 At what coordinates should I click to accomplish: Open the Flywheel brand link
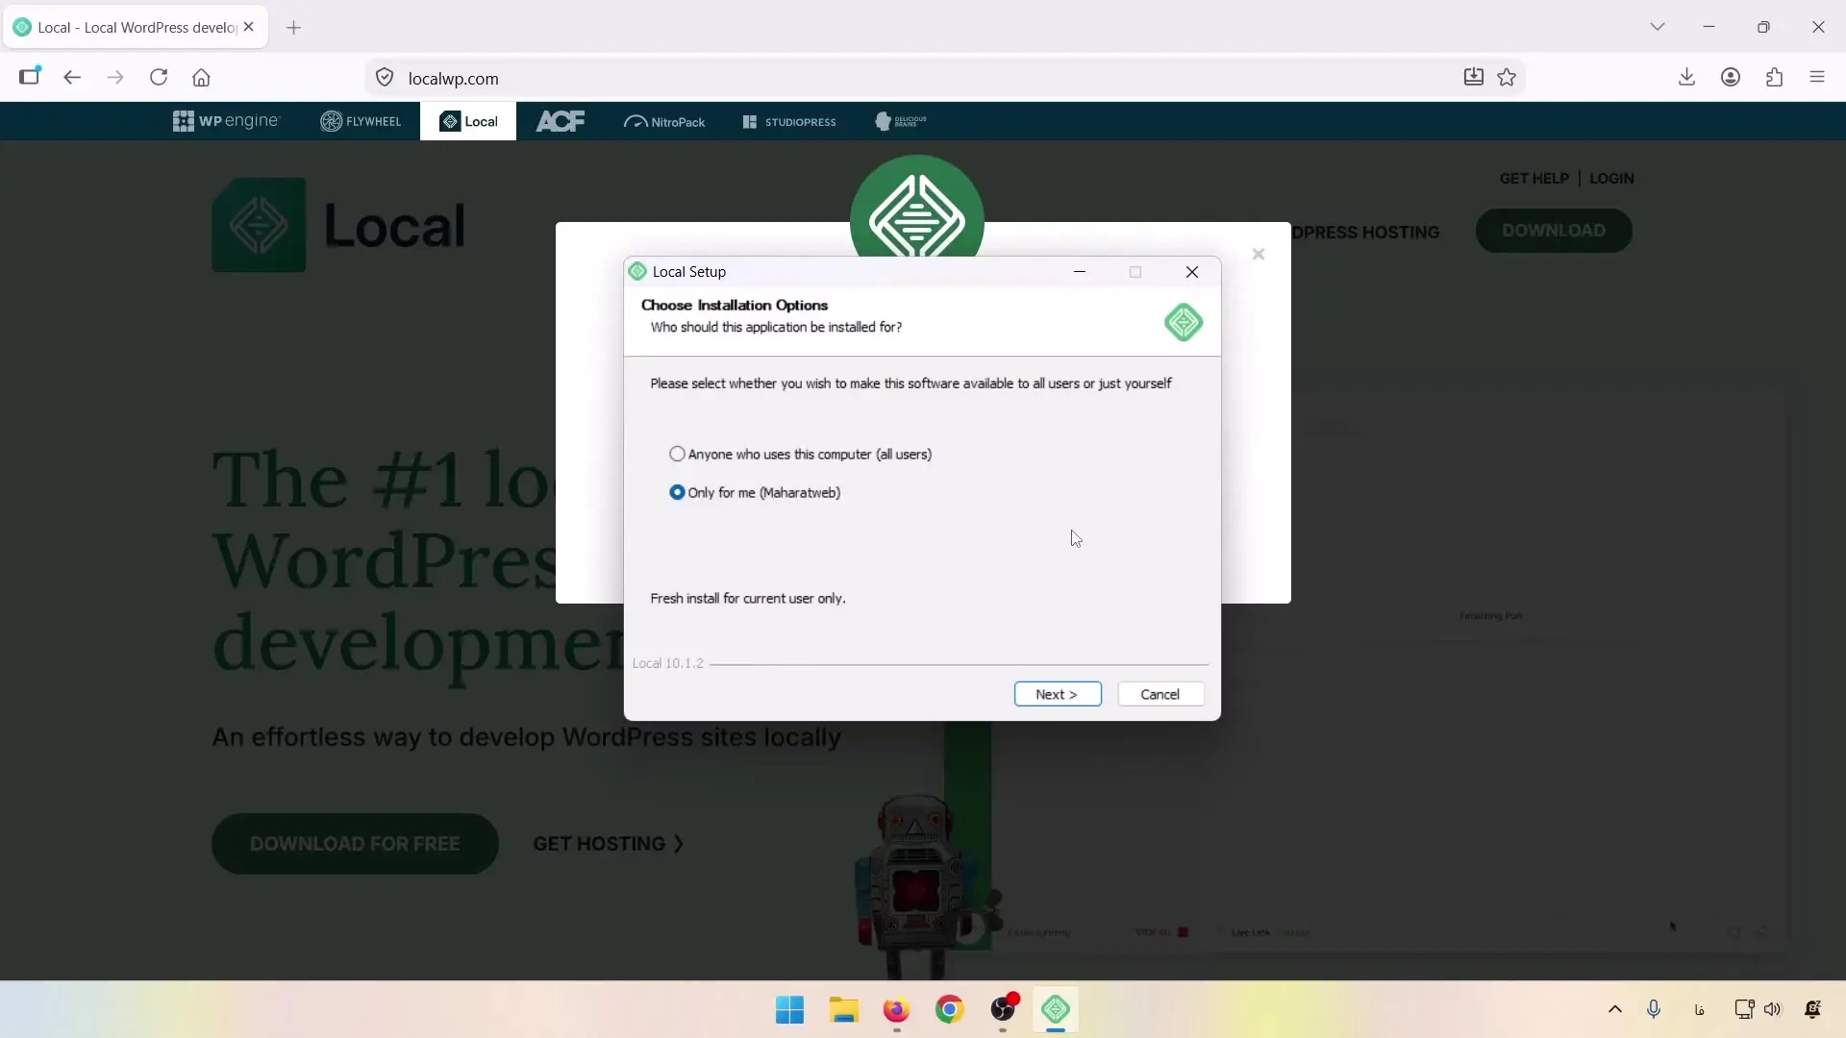coord(361,121)
